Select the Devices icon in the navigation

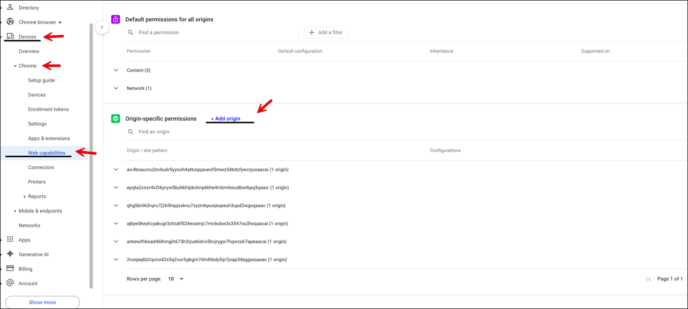(x=9, y=36)
